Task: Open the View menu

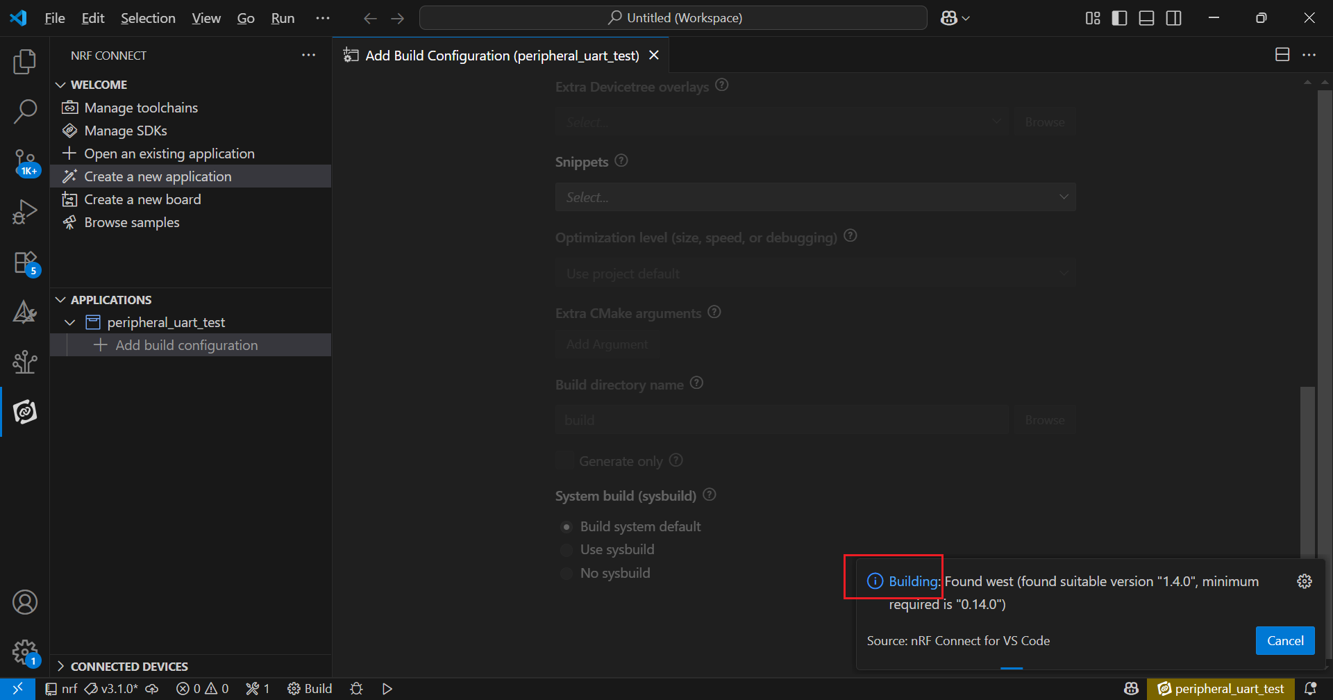Action: coord(206,18)
